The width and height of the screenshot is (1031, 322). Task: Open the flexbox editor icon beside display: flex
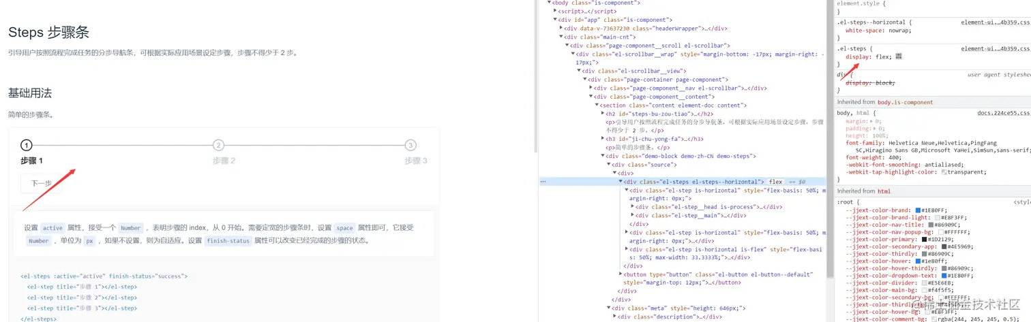[x=899, y=57]
